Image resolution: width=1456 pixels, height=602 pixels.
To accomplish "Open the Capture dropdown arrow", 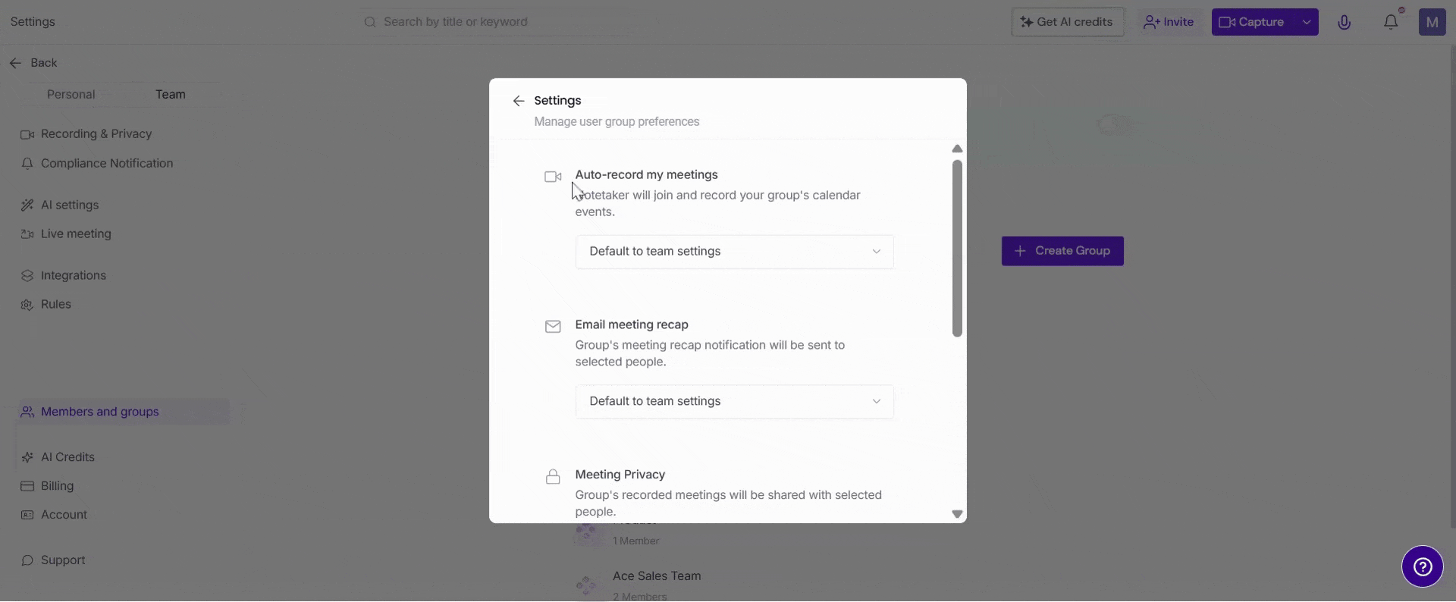I will (x=1307, y=22).
